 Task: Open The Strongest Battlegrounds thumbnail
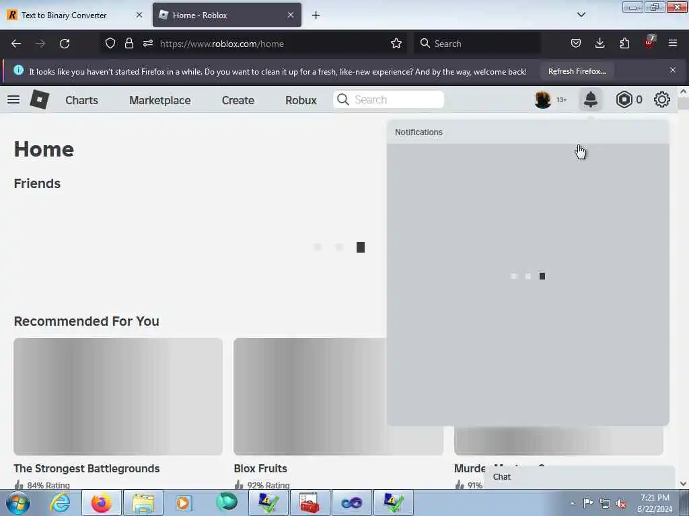[118, 396]
